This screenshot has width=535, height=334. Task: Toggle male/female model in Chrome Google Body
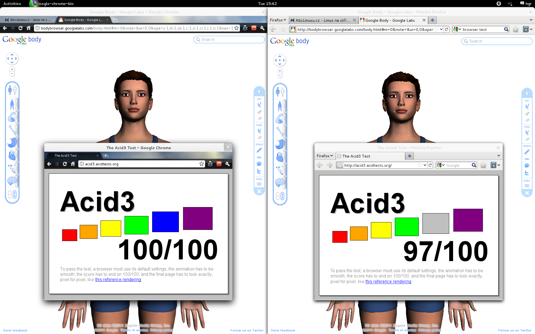12,90
